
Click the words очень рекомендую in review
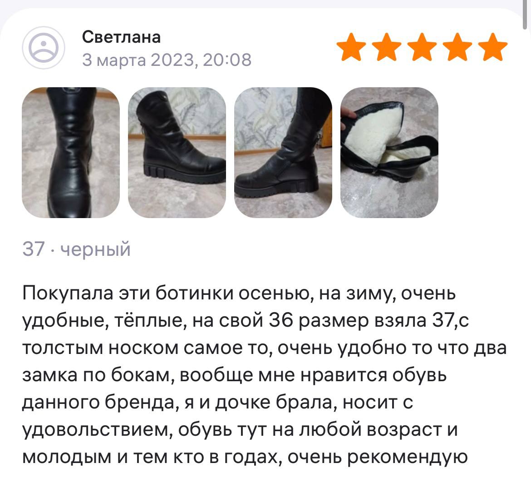[x=378, y=457]
